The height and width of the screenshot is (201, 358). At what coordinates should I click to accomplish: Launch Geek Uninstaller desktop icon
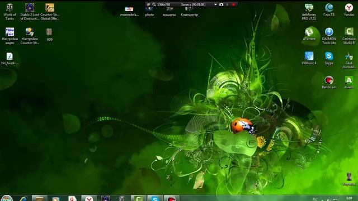point(349,60)
